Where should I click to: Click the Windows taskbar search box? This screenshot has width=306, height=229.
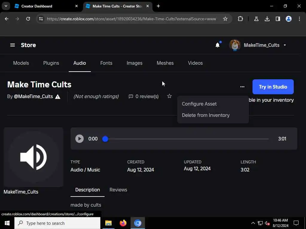[57, 223]
